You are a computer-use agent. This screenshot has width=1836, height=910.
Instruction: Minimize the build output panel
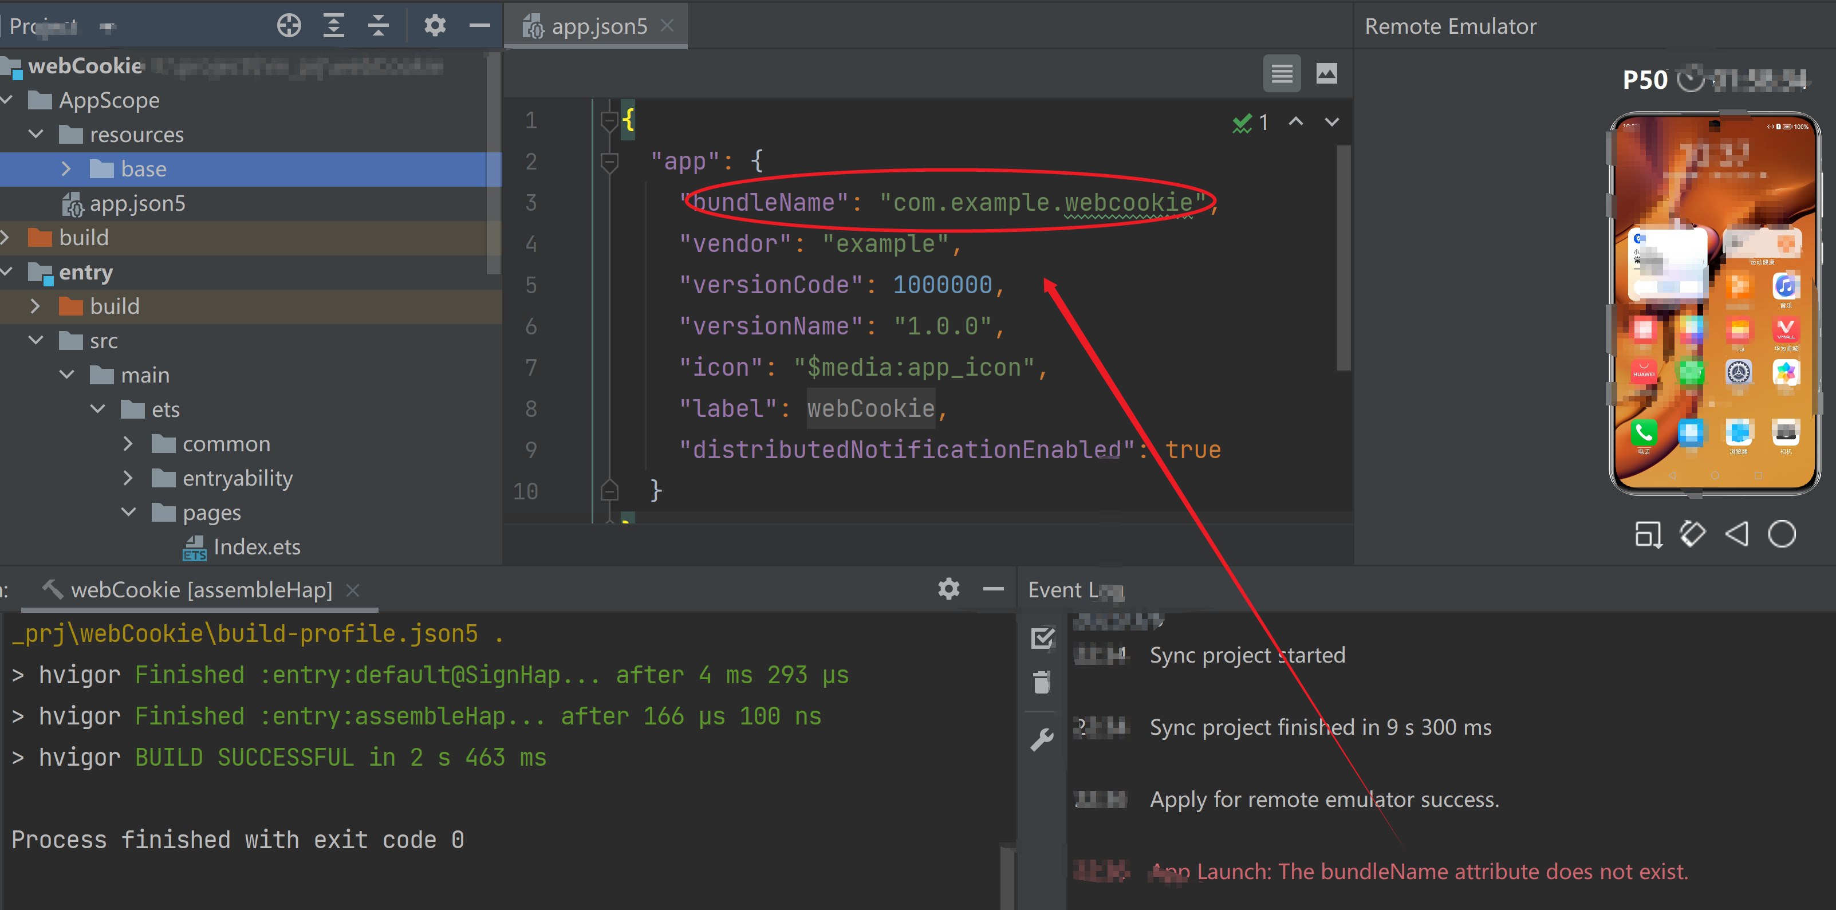coord(993,589)
